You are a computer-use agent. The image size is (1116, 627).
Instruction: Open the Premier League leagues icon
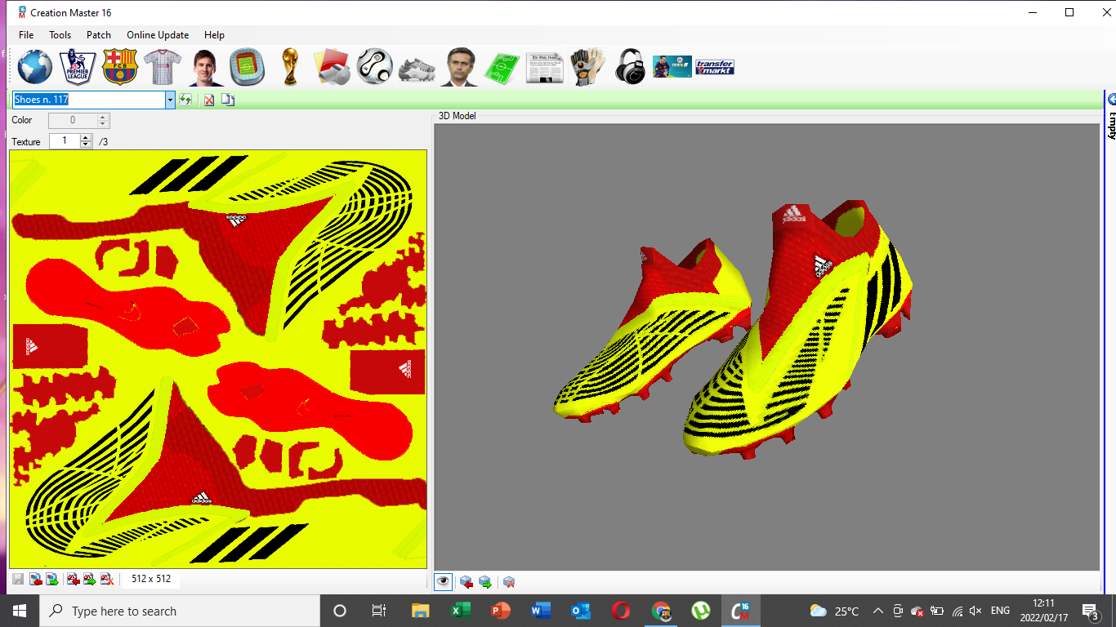pos(78,67)
